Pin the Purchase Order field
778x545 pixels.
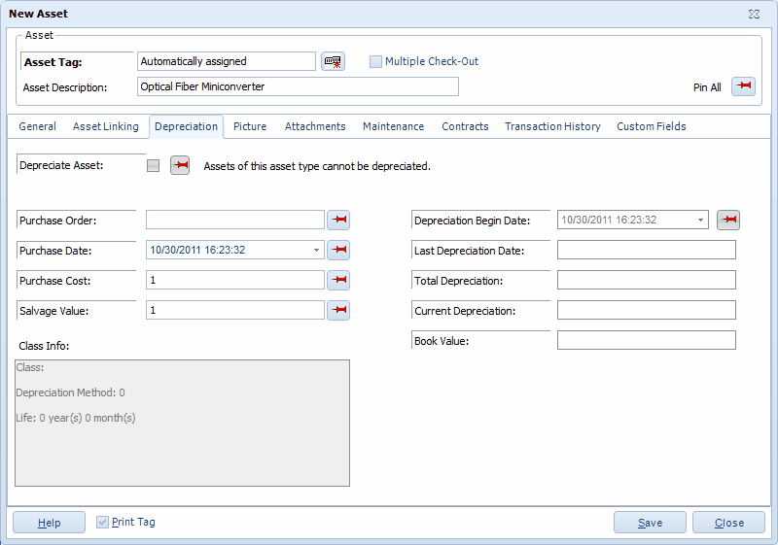tap(337, 221)
